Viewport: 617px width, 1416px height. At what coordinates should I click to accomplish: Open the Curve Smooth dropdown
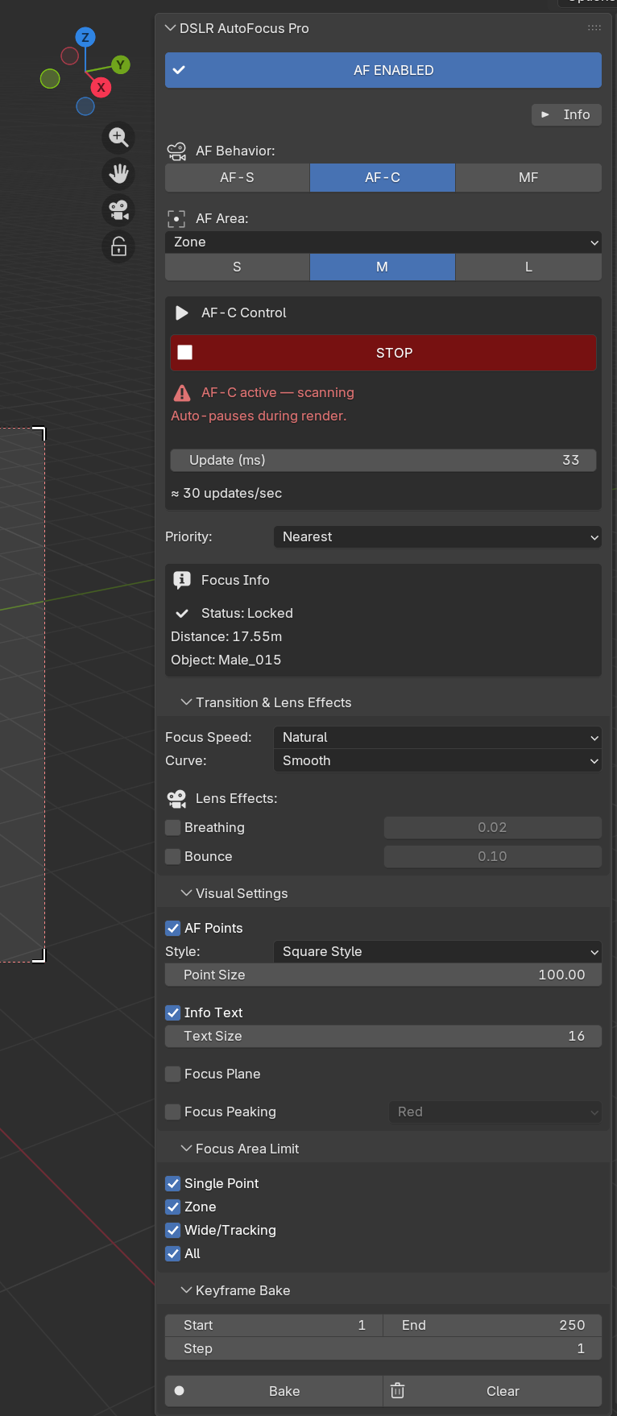437,760
